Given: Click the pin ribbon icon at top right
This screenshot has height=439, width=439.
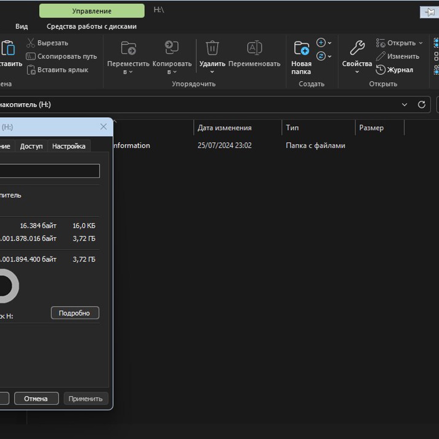Looking at the screenshot, I should coord(429,12).
